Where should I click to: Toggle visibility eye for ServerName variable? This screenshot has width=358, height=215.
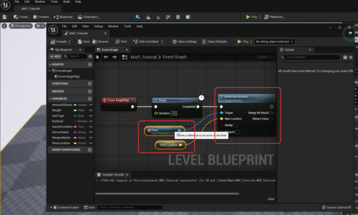pos(91,132)
